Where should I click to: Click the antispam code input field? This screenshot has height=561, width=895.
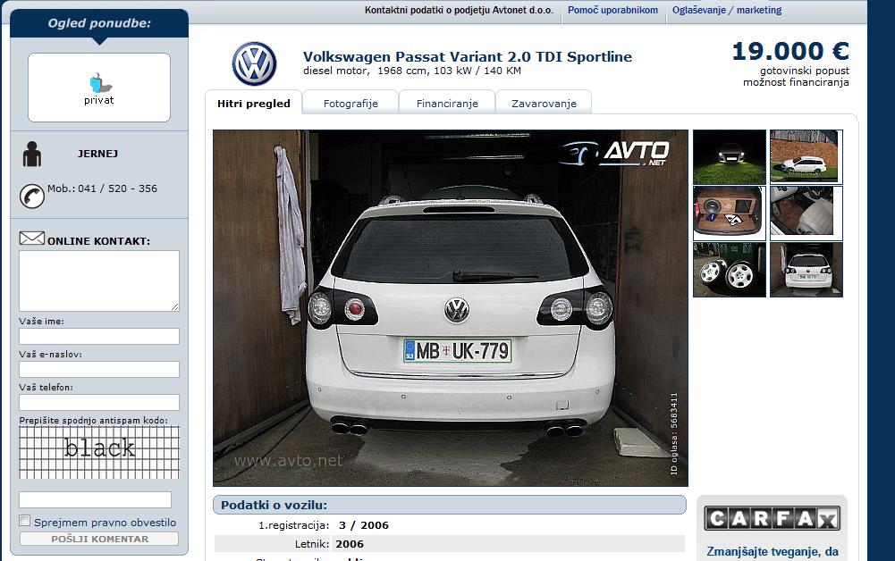[96, 499]
